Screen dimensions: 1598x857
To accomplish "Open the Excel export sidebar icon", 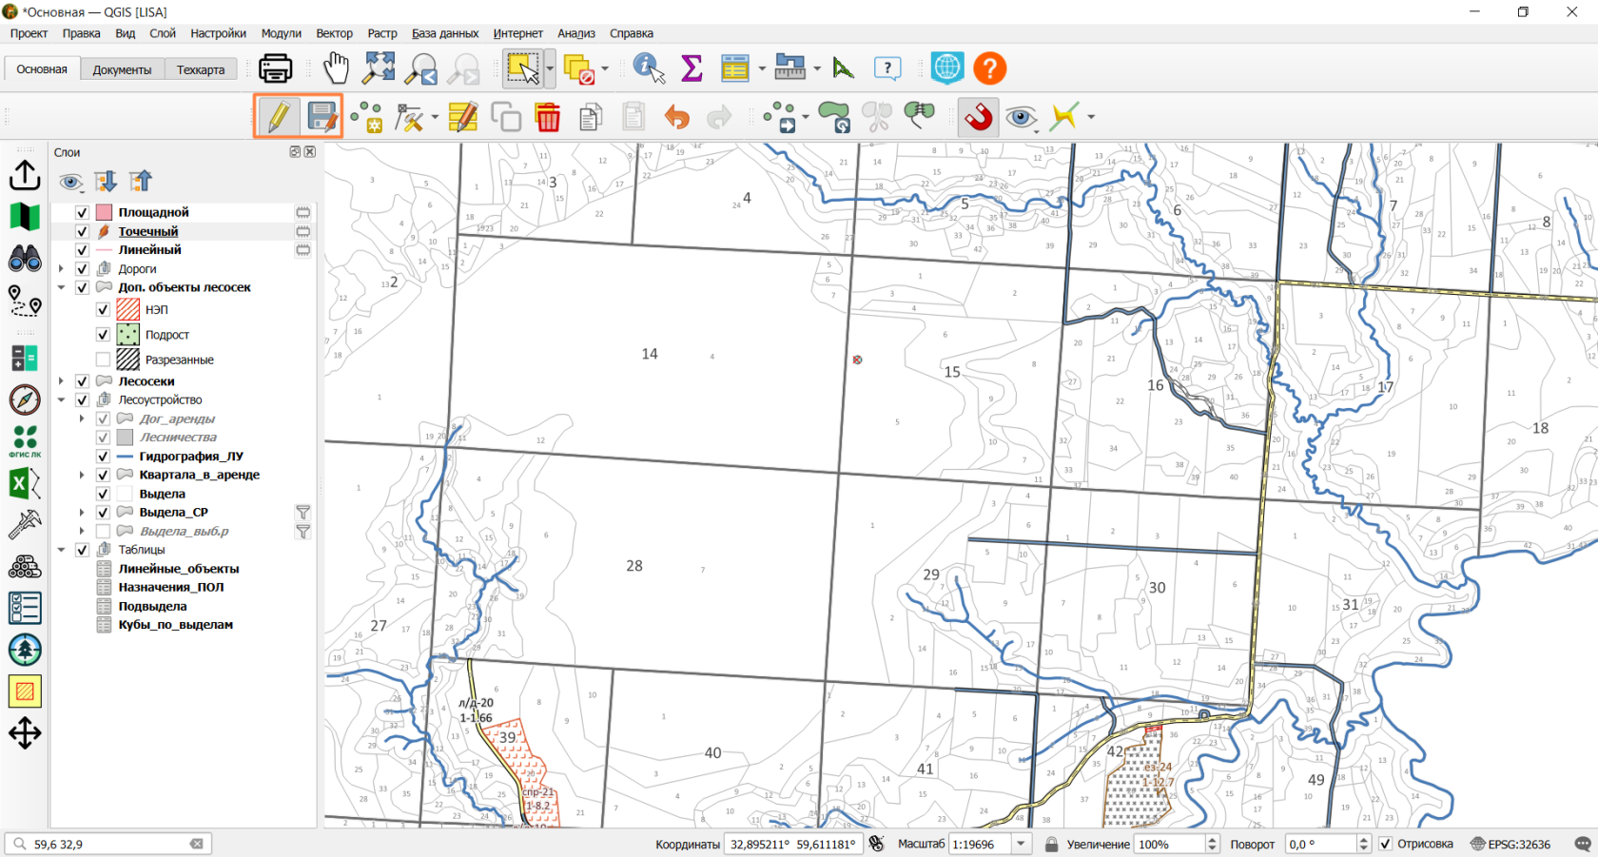I will coord(25,484).
